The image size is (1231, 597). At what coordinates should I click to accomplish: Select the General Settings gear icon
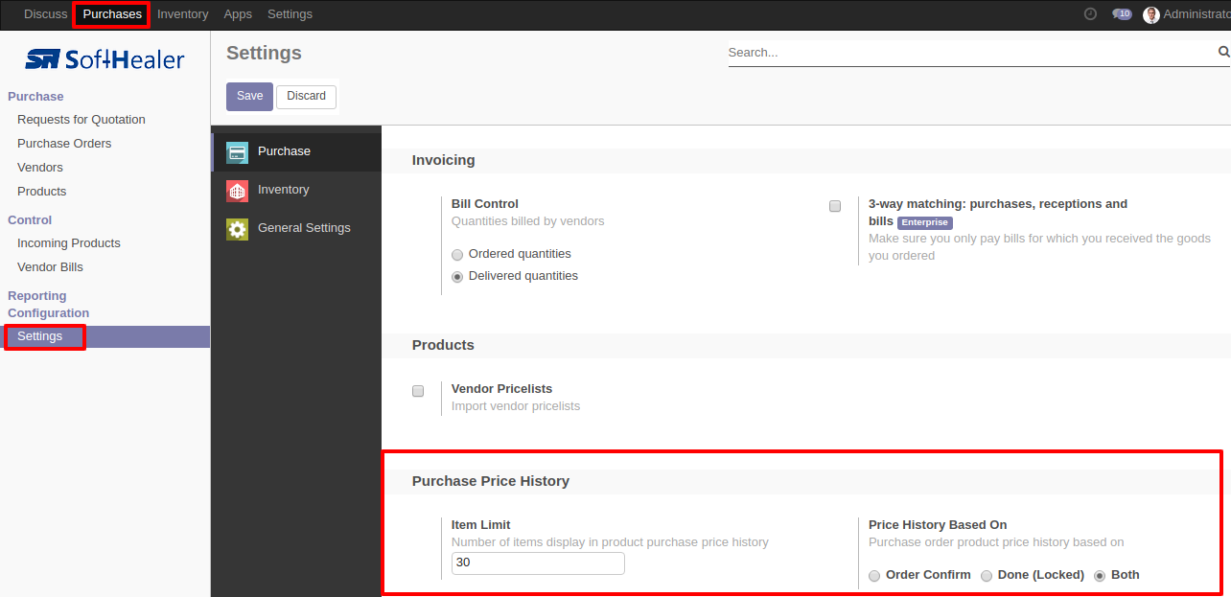[x=237, y=229]
